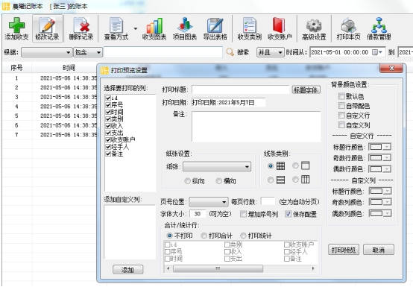Open the 根据 field dropdown
Screen dimensions: 413x287
tap(47, 52)
